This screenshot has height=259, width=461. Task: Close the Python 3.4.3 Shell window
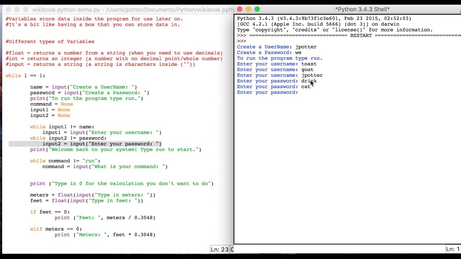240,9
